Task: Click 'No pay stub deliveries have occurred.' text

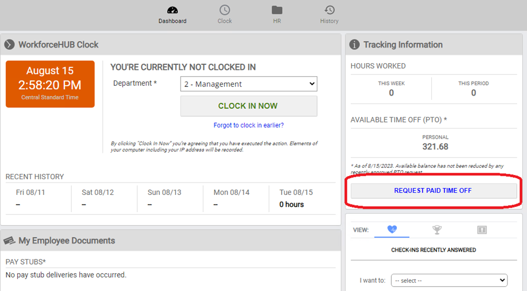Action: tap(66, 275)
